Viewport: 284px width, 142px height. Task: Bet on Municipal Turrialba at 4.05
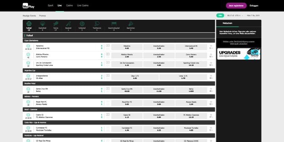pyautogui.click(x=191, y=129)
